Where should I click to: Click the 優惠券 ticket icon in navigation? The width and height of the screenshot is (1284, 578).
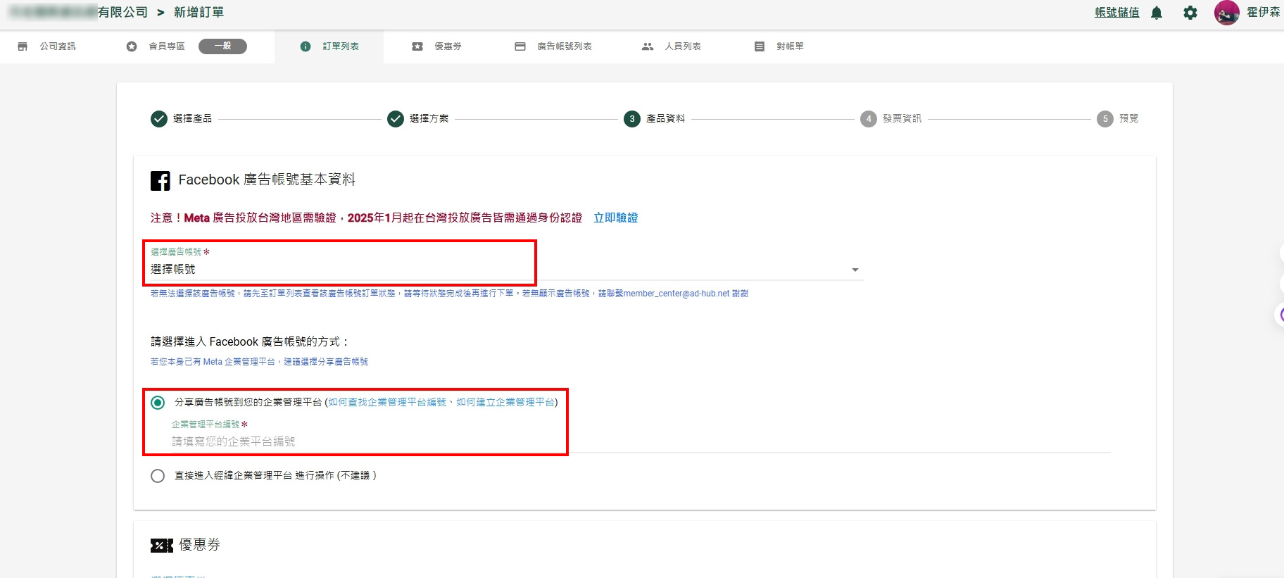pyautogui.click(x=417, y=46)
